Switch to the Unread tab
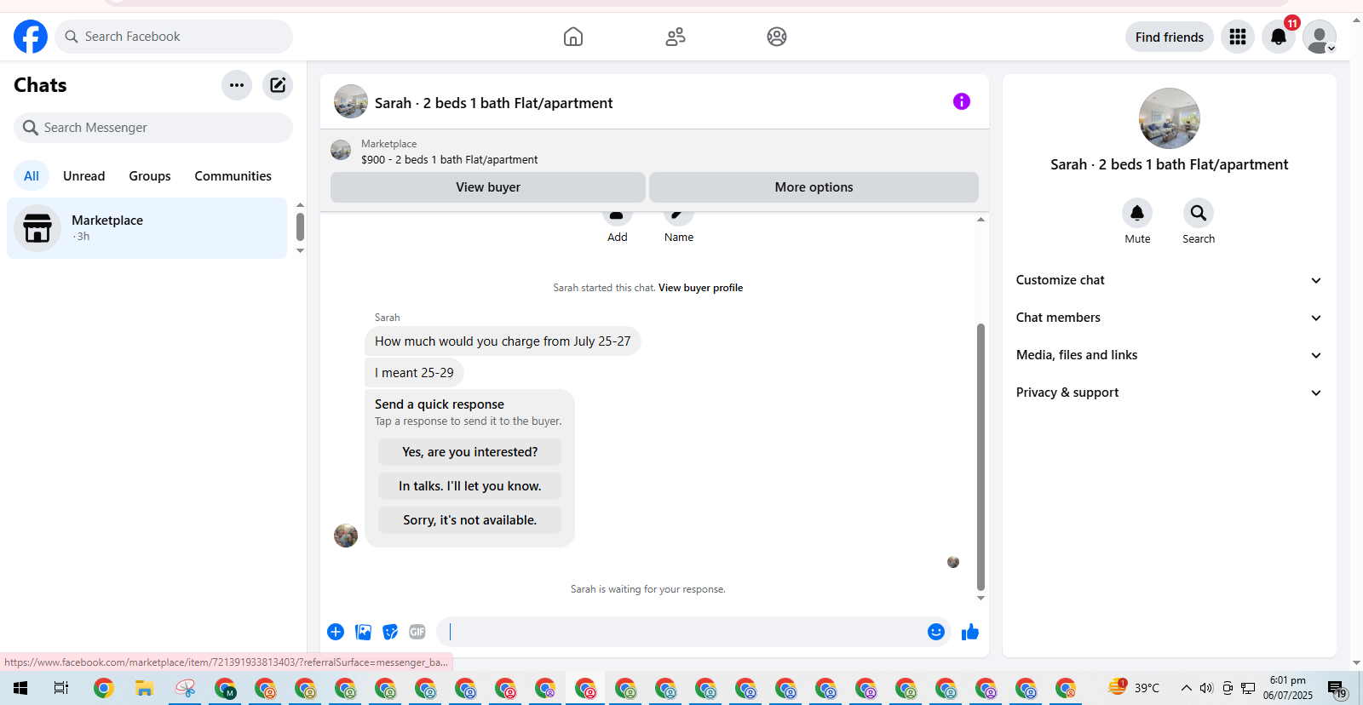This screenshot has width=1363, height=705. tap(84, 176)
